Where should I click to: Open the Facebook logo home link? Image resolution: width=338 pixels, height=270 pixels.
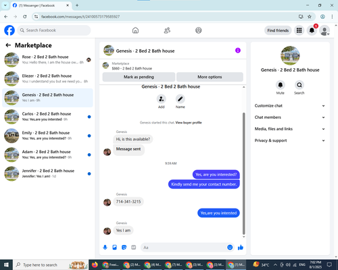(x=9, y=30)
